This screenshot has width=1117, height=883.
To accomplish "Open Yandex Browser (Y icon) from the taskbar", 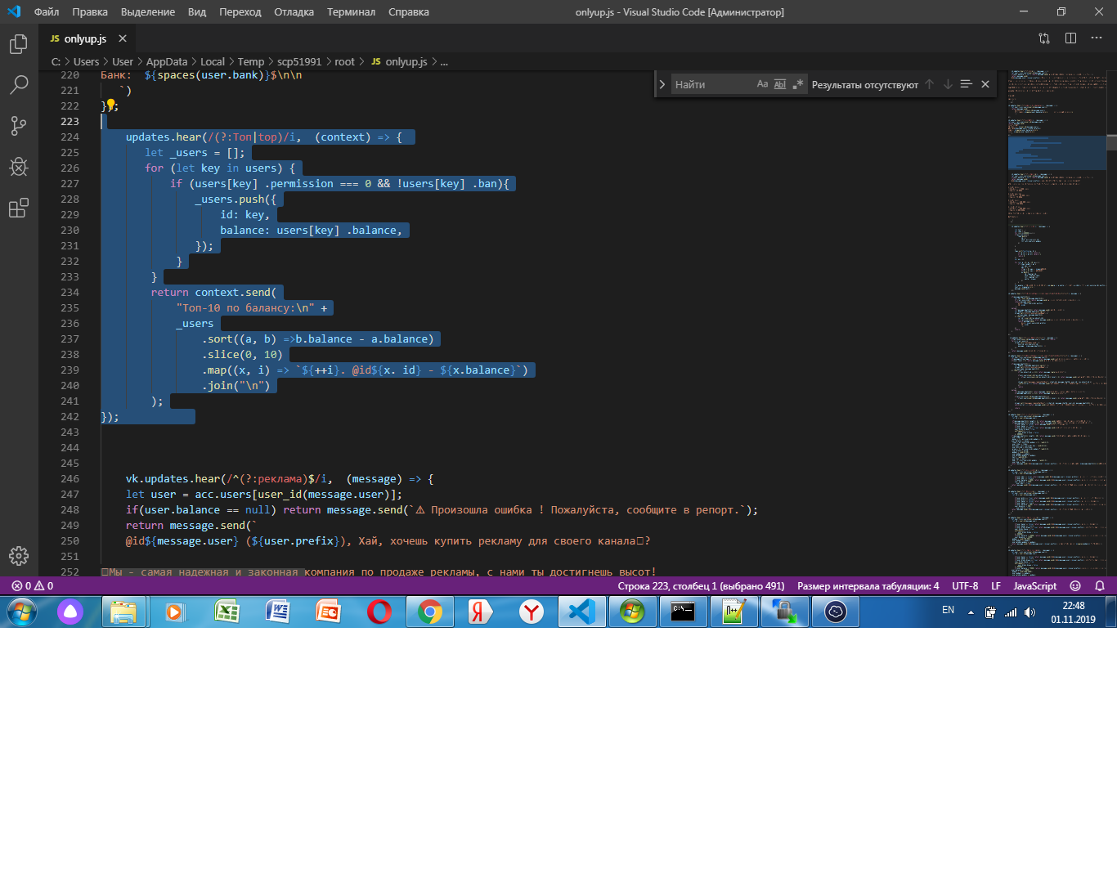I will tap(532, 612).
